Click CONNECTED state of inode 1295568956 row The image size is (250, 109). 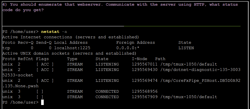(x=107, y=92)
